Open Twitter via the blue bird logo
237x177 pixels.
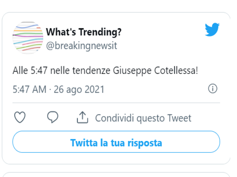(212, 30)
